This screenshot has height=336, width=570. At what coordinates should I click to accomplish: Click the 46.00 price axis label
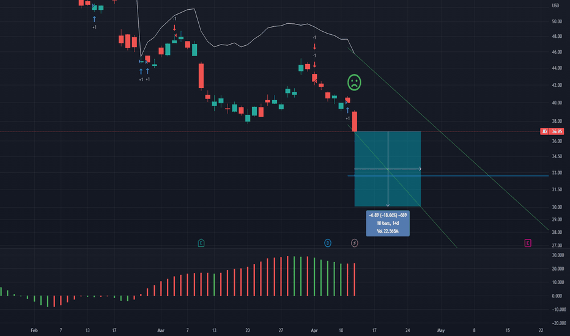[x=557, y=53]
